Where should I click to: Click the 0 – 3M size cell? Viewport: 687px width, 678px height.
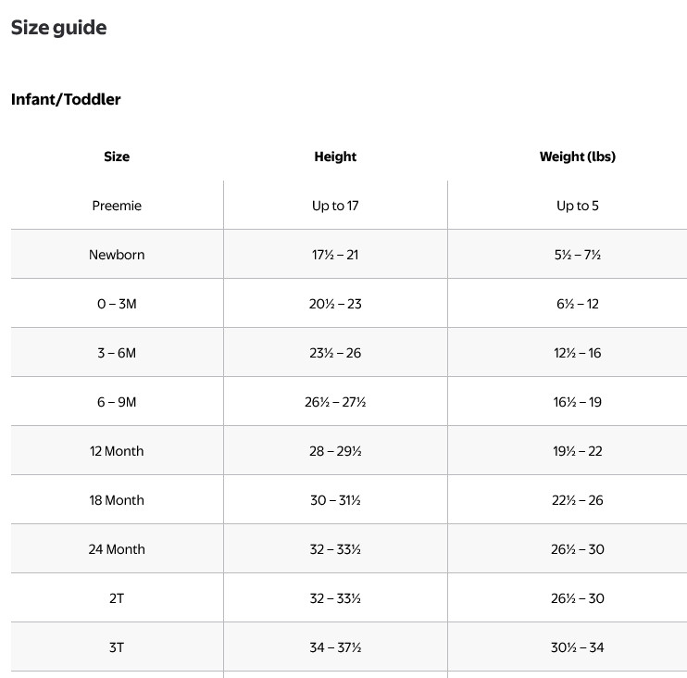coord(117,304)
